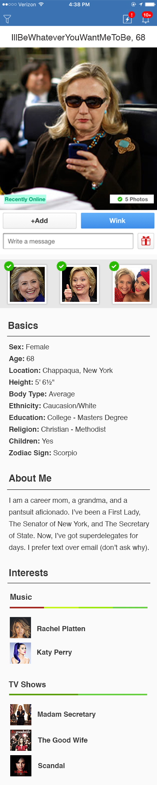Send a Wink
The width and height of the screenshot is (157, 785).
(117, 221)
